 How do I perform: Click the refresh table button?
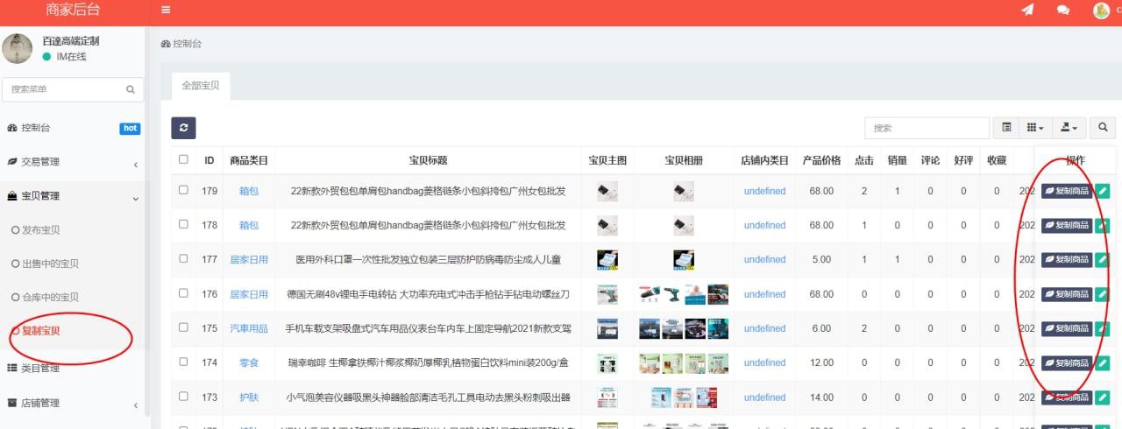(x=183, y=128)
